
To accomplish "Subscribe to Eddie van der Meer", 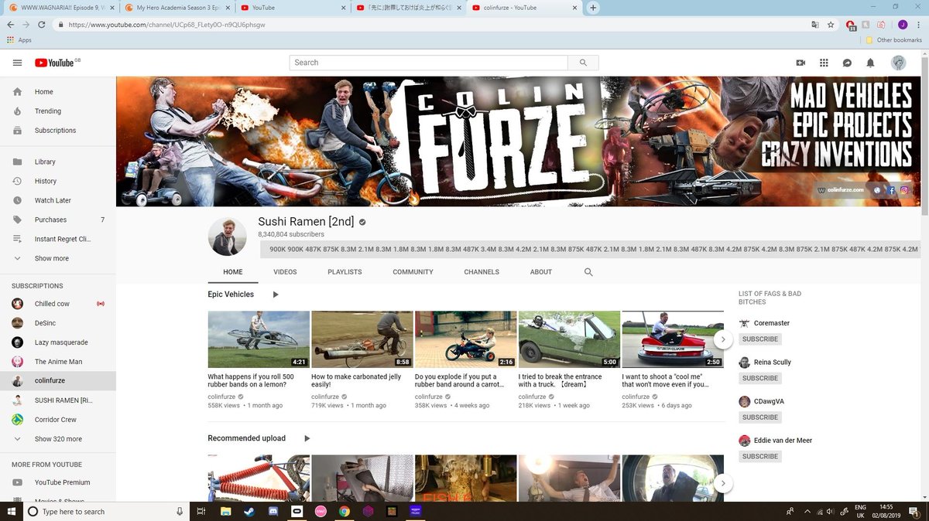I will pos(760,456).
